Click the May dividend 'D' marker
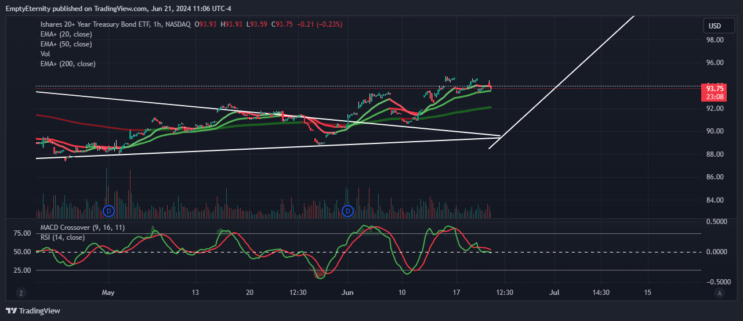Image resolution: width=743 pixels, height=321 pixels. click(x=108, y=210)
